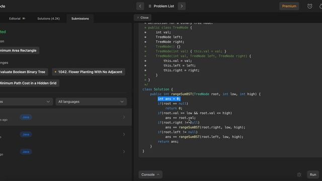Close the submission code view
Screen dimensions: 322x181
pos(142,18)
